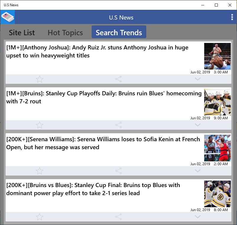Share the Bruins vs Blues article
The width and height of the screenshot is (237, 225).
[x=119, y=217]
